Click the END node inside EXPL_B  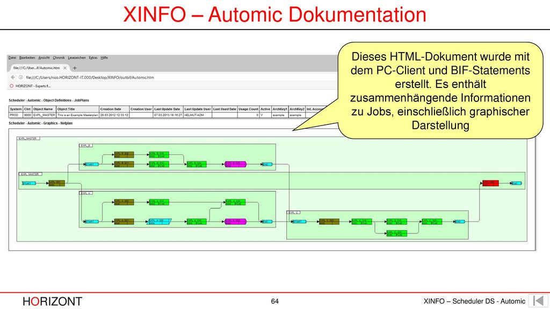[267, 164]
